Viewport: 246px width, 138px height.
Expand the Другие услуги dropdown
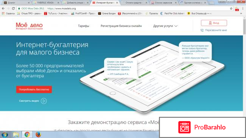(165, 26)
